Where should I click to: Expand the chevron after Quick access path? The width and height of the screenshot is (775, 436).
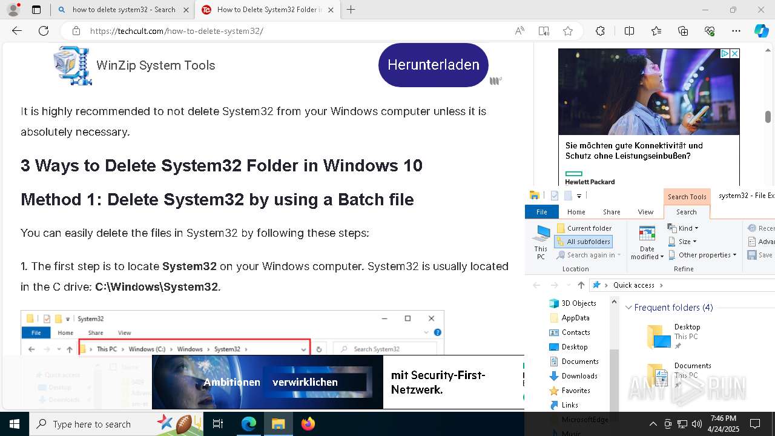pos(661,285)
